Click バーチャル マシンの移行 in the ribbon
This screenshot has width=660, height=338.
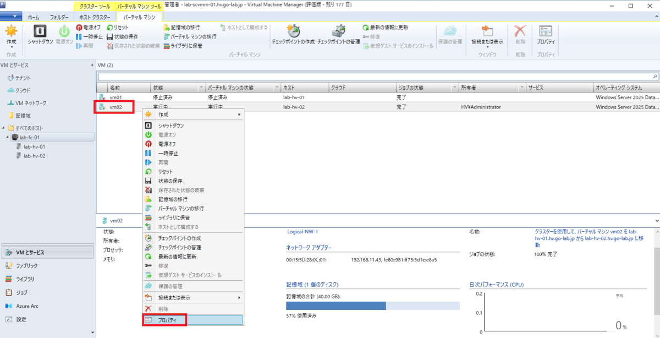(190, 36)
